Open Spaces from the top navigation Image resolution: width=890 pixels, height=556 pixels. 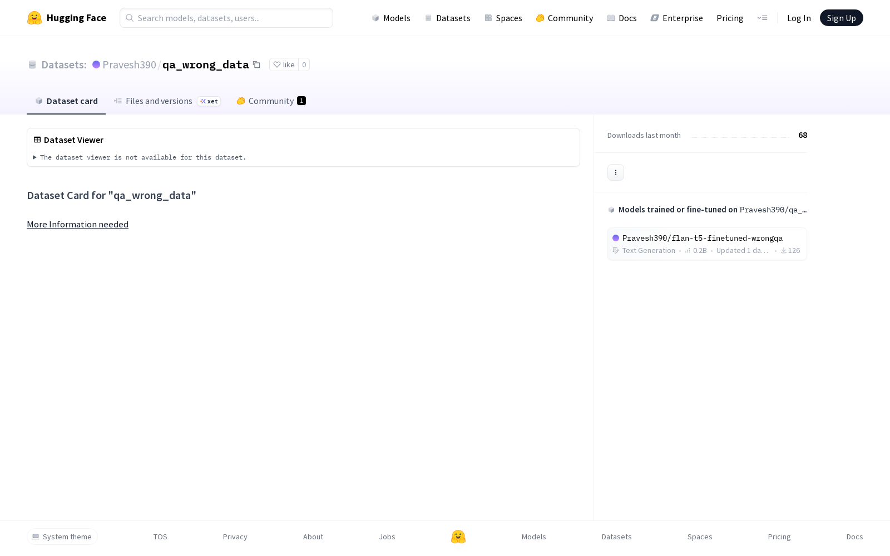tap(503, 18)
